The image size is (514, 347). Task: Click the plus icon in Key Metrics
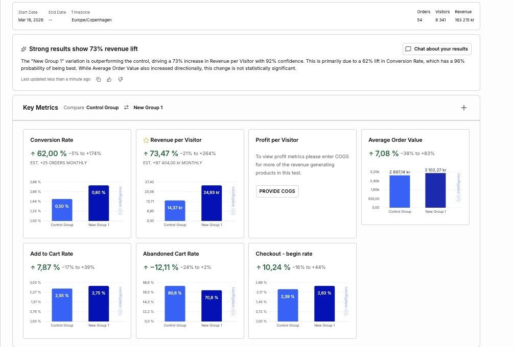(463, 108)
